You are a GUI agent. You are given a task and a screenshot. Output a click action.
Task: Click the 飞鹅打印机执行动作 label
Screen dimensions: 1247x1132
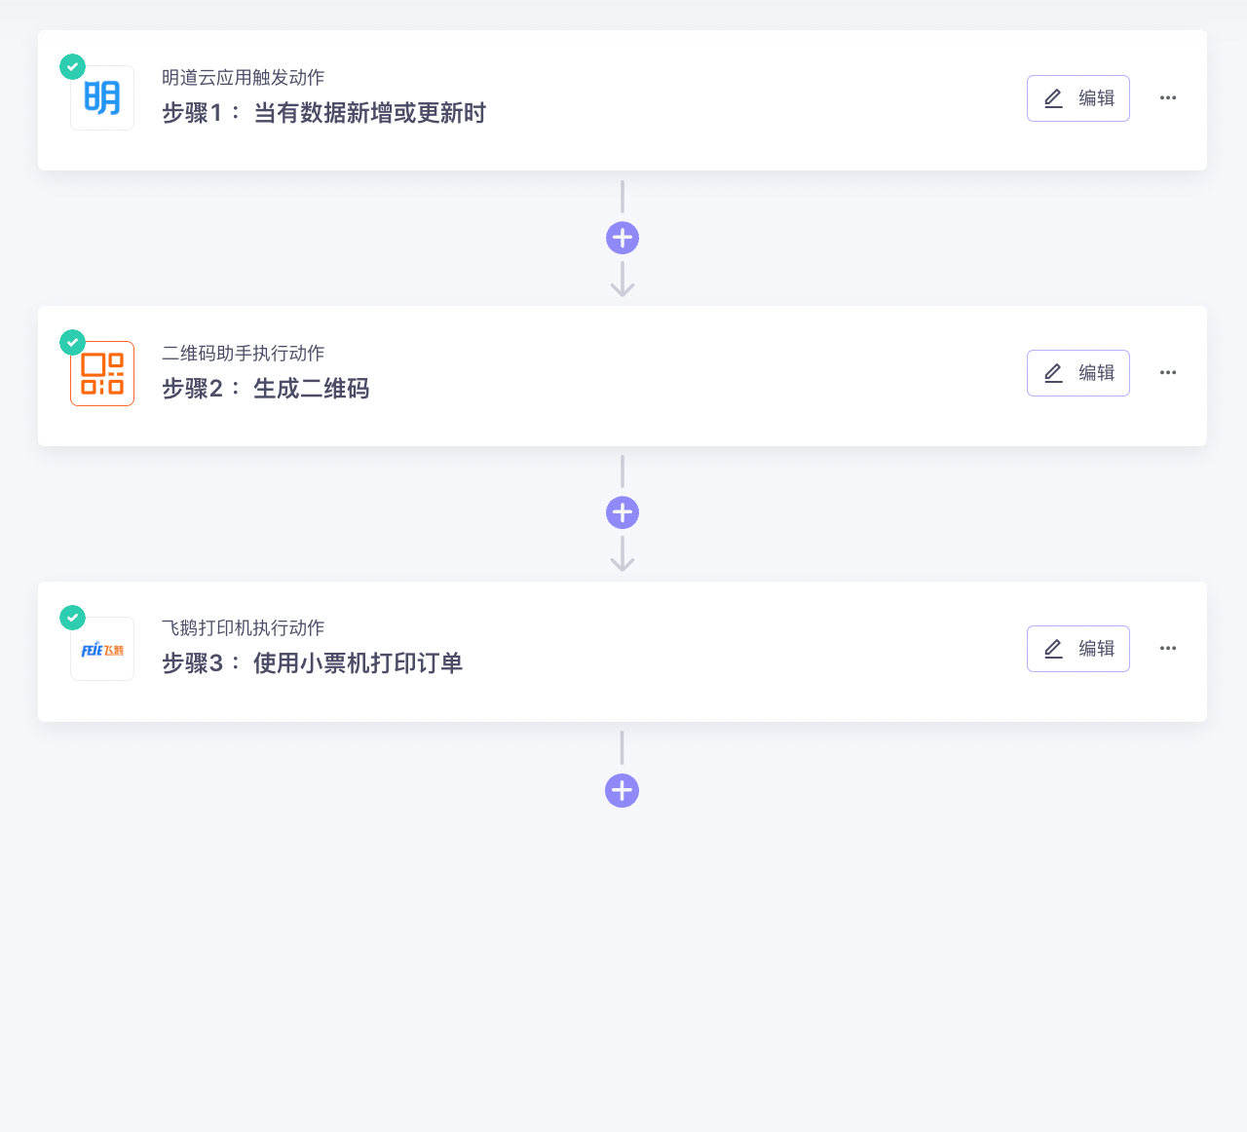tap(244, 628)
